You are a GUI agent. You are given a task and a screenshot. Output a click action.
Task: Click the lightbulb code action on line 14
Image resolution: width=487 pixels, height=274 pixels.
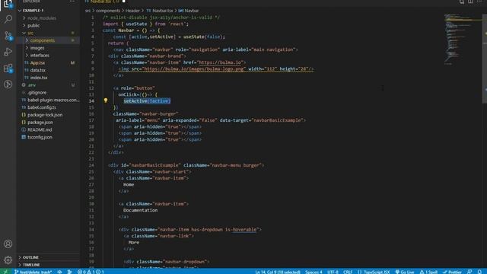(106, 100)
